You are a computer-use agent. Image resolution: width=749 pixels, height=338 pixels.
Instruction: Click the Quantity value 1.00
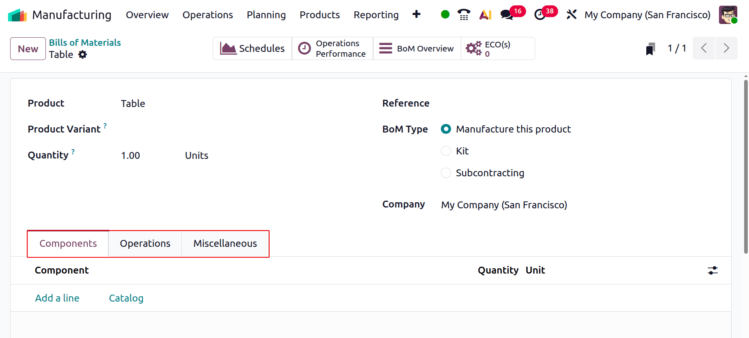pyautogui.click(x=130, y=156)
